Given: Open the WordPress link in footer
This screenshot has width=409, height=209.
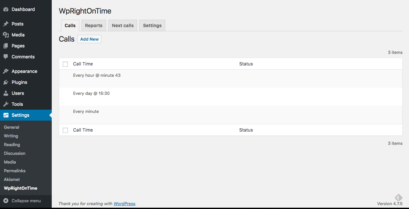Looking at the screenshot, I should [x=124, y=204].
